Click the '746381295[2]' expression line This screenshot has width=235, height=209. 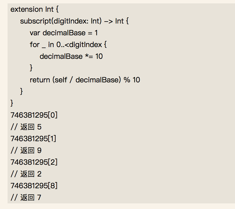pos(34,162)
